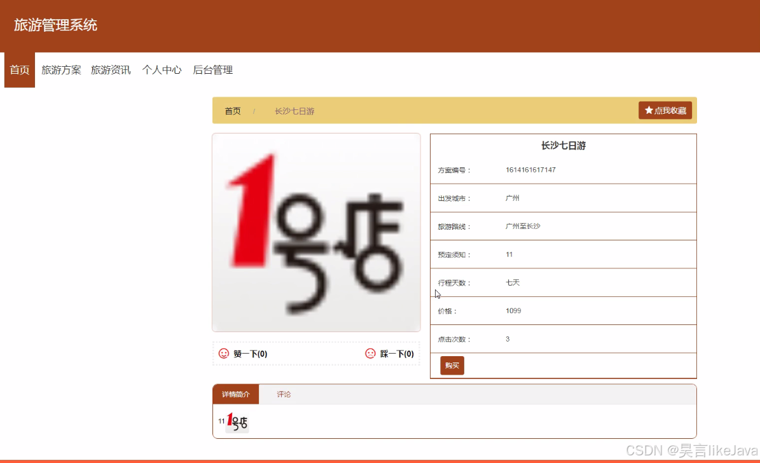This screenshot has height=463, width=760.
Task: Click the 旅游管理系统 site title
Action: coord(55,25)
